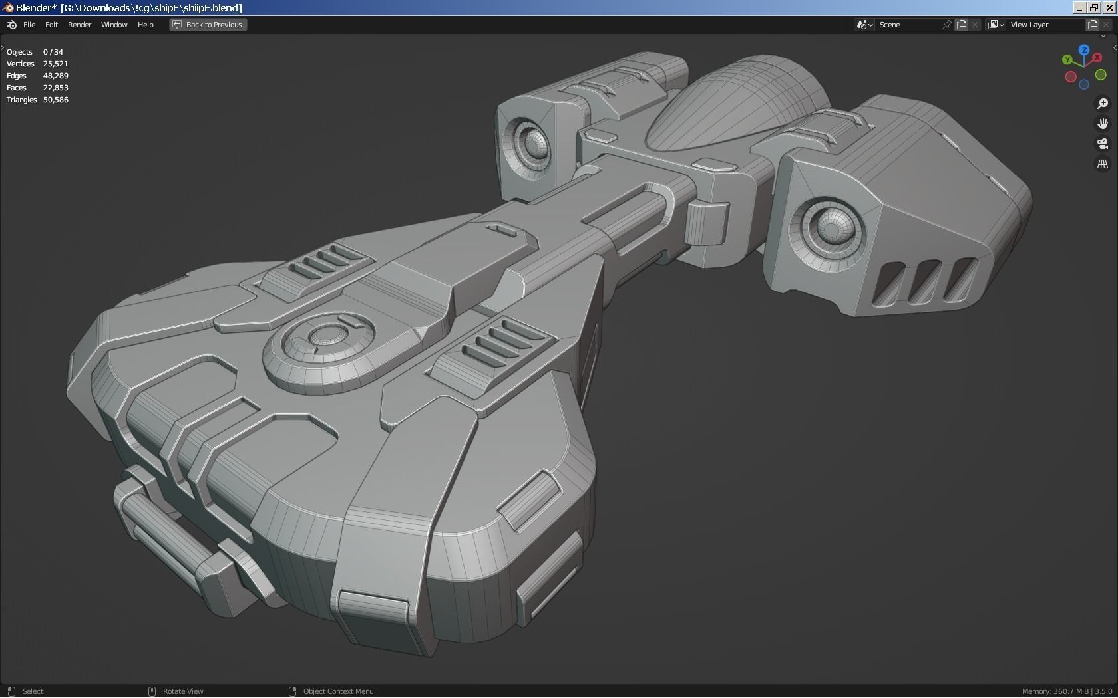Activate the zoom magnifier icon in viewport

point(1103,104)
